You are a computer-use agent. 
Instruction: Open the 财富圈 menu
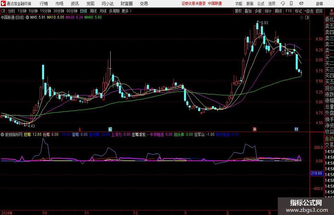tap(127, 4)
